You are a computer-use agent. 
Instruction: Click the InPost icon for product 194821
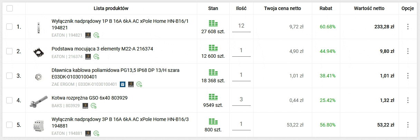88,35
